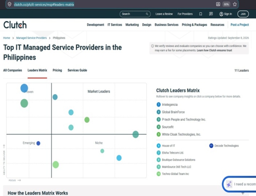
Task: Click the teal bubble on the horizontal axis
Action: [136, 134]
